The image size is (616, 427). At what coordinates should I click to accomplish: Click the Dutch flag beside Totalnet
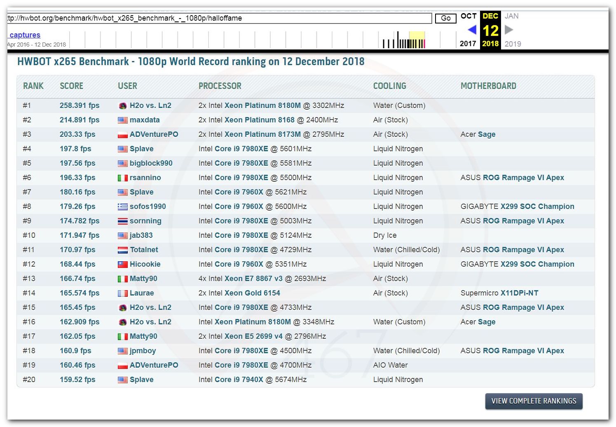click(122, 250)
